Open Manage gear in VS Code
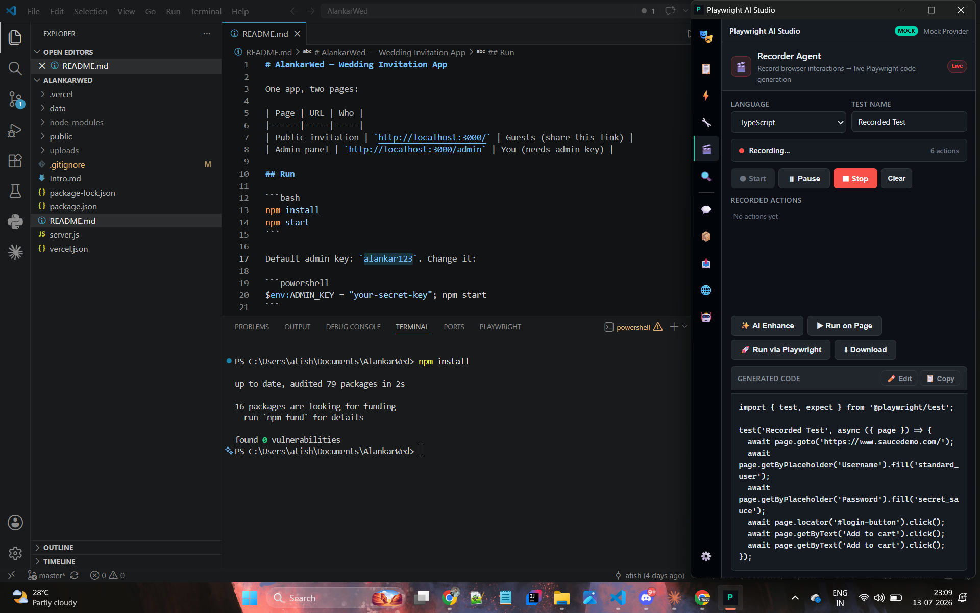 (x=15, y=553)
